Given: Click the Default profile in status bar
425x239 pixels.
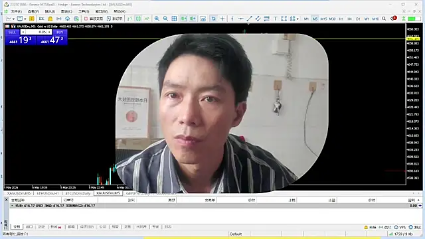Looking at the screenshot, I should point(236,234).
